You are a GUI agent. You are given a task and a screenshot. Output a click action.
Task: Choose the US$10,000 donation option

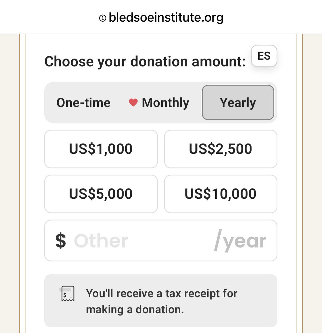point(221,194)
